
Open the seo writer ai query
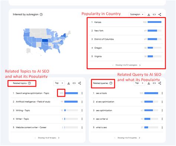tap(102, 119)
